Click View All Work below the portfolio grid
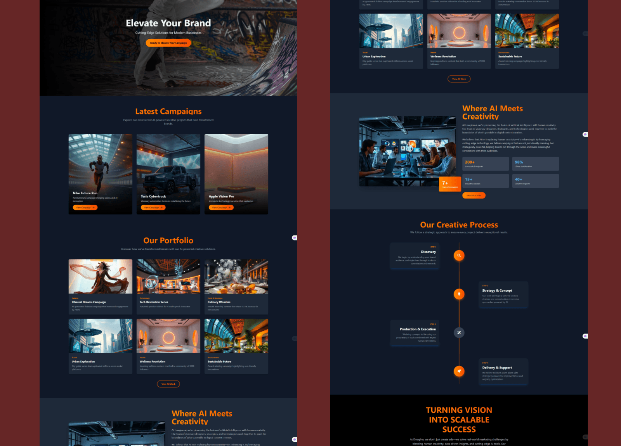 coord(168,384)
